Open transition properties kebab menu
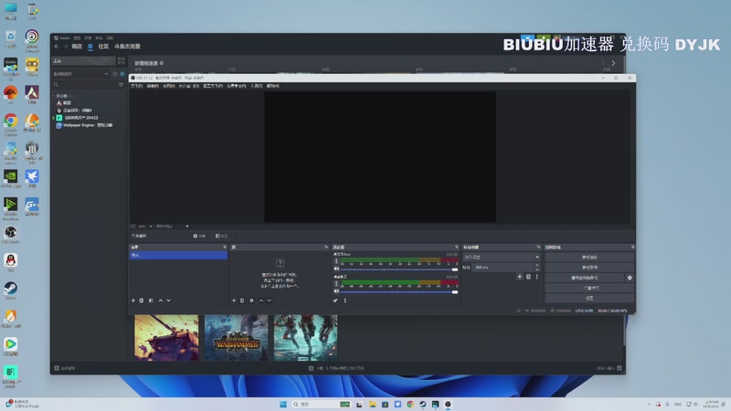 (536, 277)
